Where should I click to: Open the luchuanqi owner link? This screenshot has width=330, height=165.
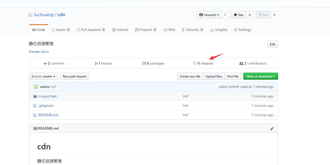tap(44, 15)
